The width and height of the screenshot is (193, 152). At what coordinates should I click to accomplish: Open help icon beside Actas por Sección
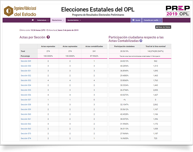click(x=48, y=37)
